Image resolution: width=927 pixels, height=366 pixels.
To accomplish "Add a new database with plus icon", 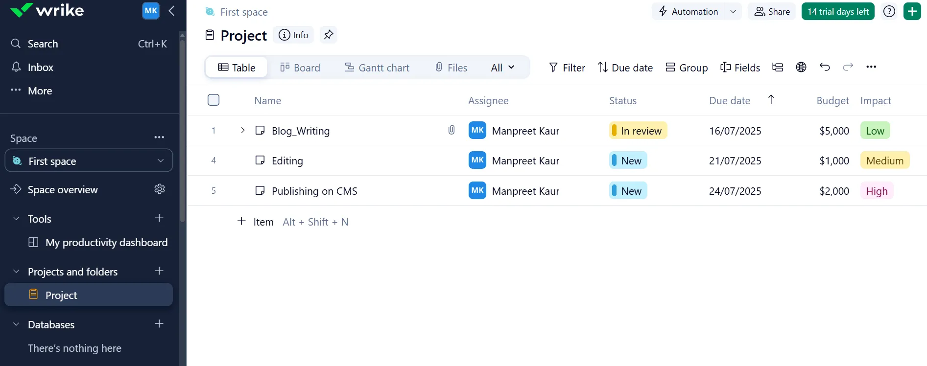I will tap(159, 323).
